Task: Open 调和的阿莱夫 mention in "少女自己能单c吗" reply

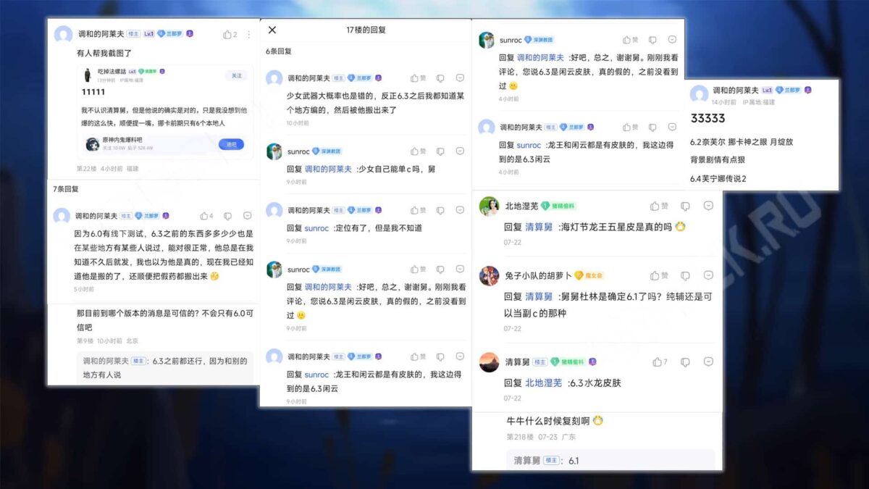Action: click(328, 169)
